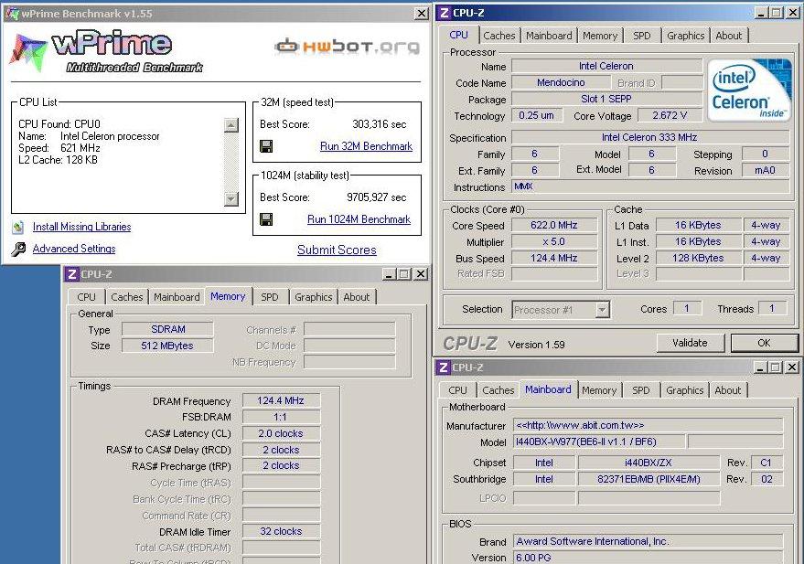Click the memory Type field SDRAM
Screen dimensions: 804x564
(167, 329)
